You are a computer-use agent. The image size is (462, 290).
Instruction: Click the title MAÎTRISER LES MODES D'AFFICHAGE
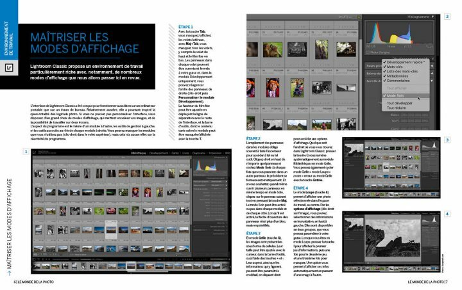click(85, 43)
